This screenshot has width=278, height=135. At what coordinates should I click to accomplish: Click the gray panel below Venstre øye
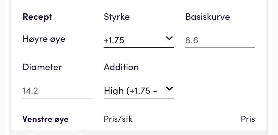click(139, 132)
